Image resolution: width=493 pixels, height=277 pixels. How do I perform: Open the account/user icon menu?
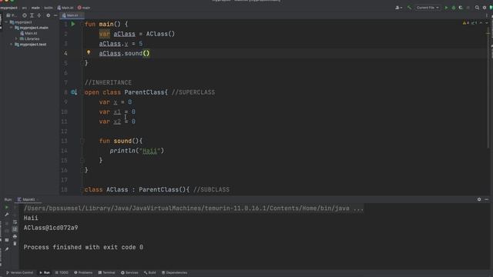pos(398,8)
